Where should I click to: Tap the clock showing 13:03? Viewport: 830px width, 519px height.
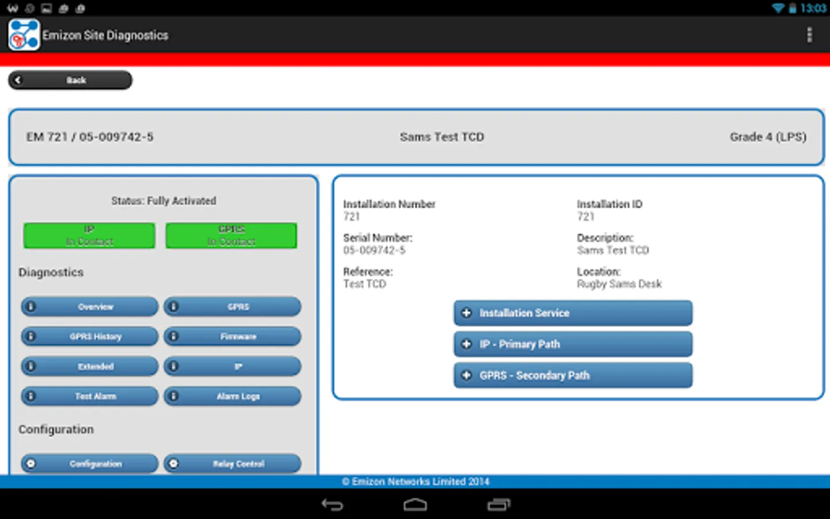click(x=813, y=8)
